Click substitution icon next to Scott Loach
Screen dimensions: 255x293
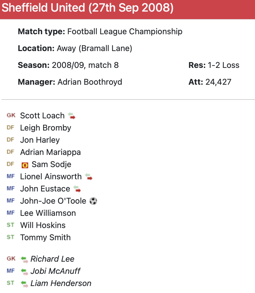[72, 116]
